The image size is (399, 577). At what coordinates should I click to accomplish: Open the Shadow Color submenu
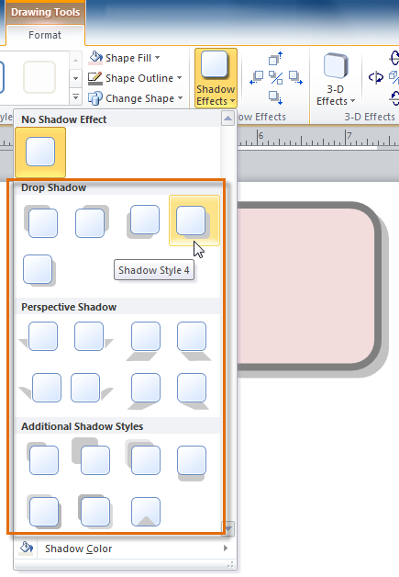[125, 549]
